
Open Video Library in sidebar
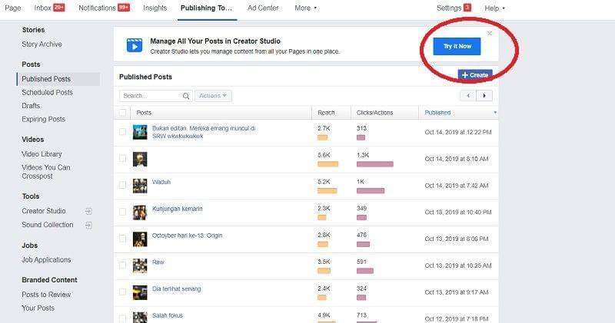42,154
